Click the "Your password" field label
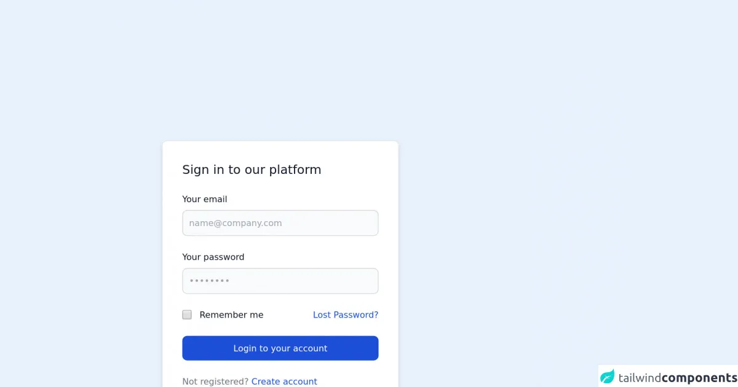Image resolution: width=738 pixels, height=387 pixels. point(213,257)
